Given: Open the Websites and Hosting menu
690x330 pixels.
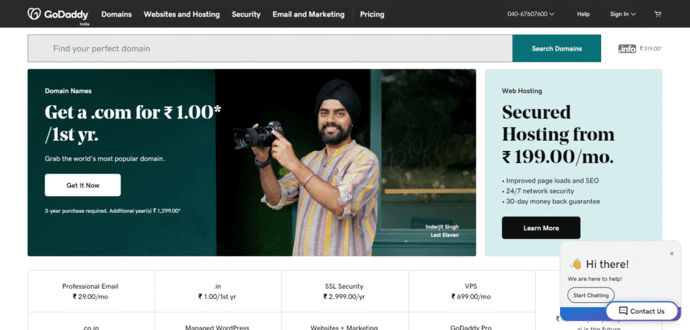Looking at the screenshot, I should tap(182, 14).
